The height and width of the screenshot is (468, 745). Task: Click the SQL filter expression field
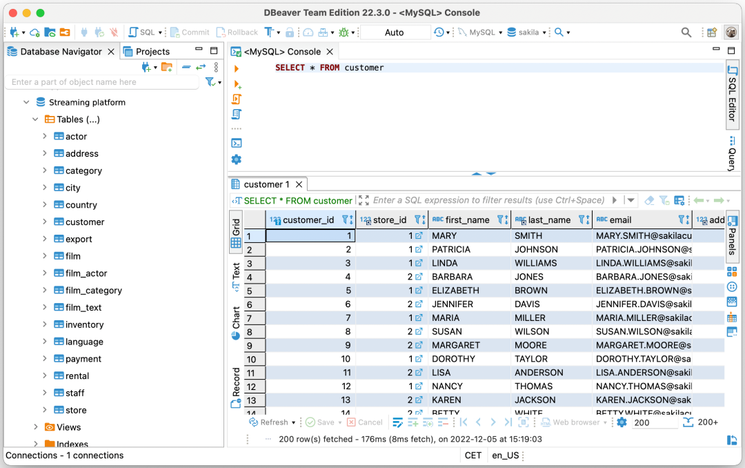(483, 200)
